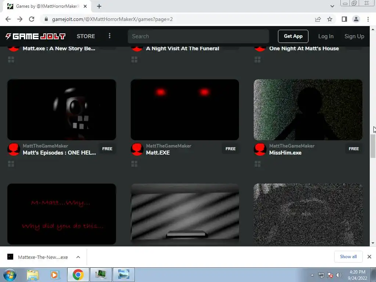Click MattTheGameMaker name above Matt's Episodes
This screenshot has width=376, height=282.
[45, 146]
